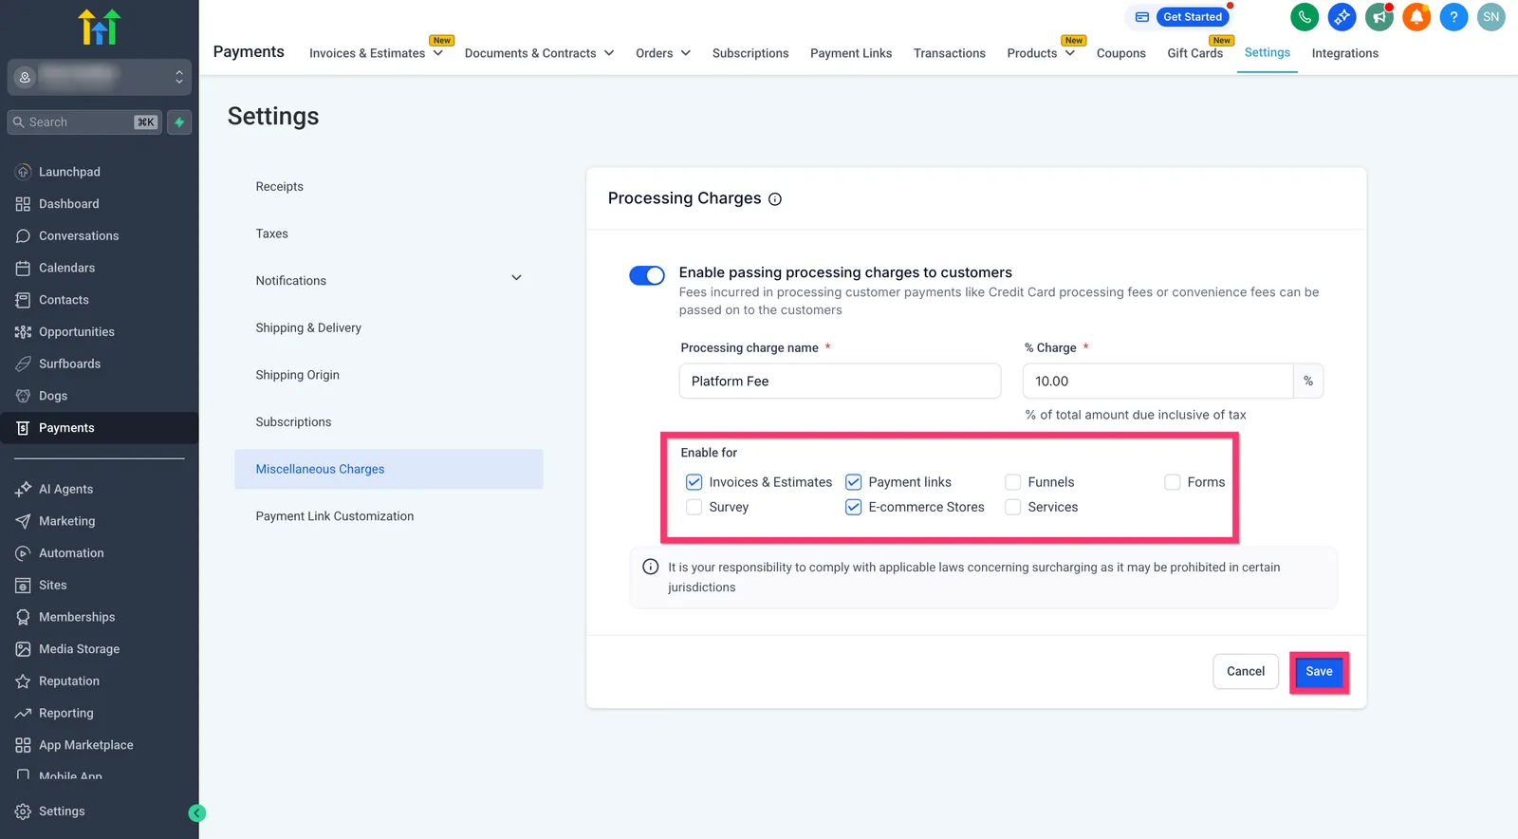Click the Surfboards sidebar icon

(x=24, y=364)
